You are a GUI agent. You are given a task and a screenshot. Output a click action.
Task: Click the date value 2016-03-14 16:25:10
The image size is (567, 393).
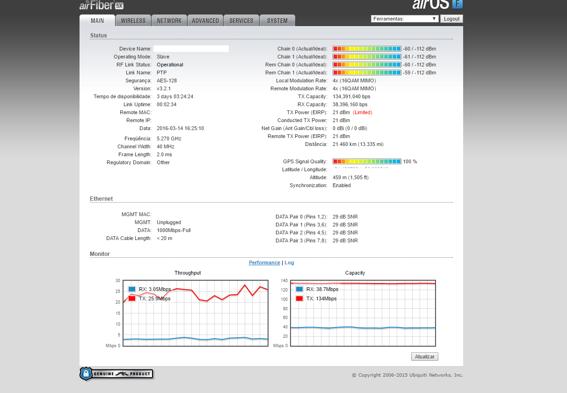(x=180, y=128)
